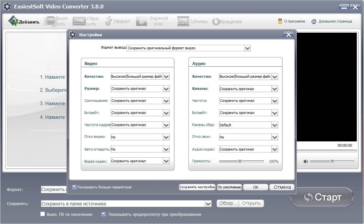Click the black video preview area

coord(327,87)
